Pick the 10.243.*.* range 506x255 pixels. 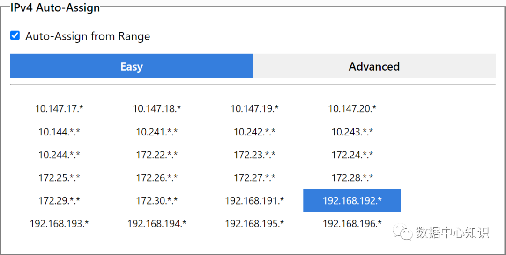(x=352, y=132)
